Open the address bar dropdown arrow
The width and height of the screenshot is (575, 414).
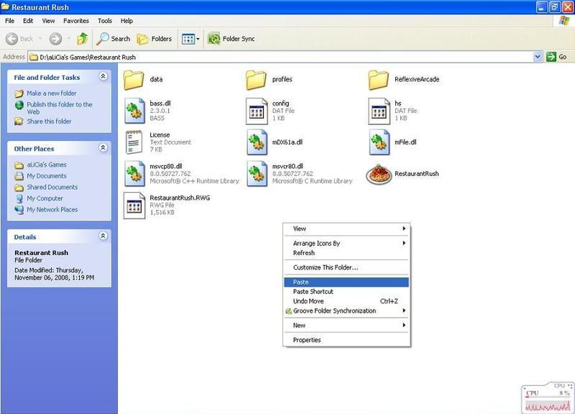[538, 57]
